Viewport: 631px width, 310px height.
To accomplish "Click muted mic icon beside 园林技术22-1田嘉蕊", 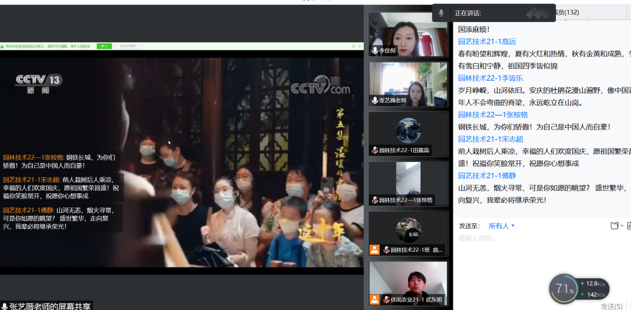I will click(375, 150).
